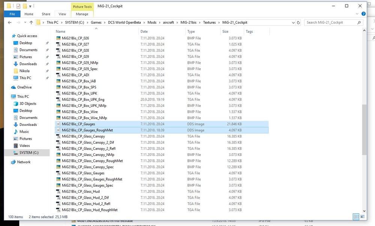Open the Manage ribbon tab
The height and width of the screenshot is (226, 375).
82,14
